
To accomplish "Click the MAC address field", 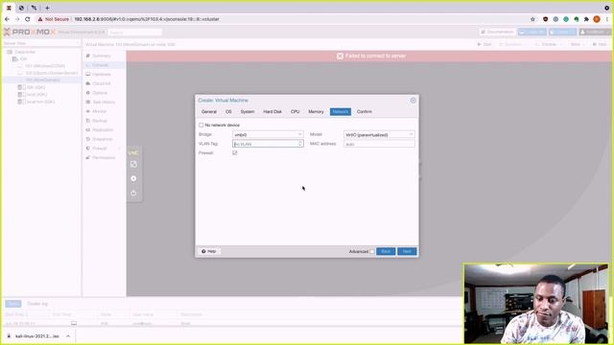I will pyautogui.click(x=379, y=144).
